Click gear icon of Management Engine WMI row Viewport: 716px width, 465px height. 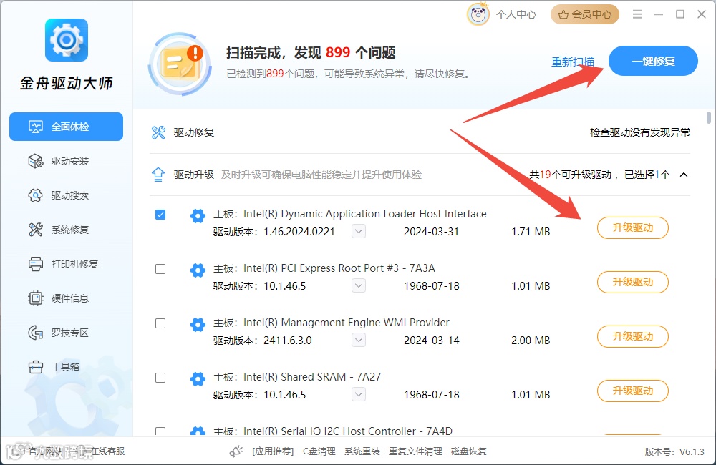click(198, 325)
